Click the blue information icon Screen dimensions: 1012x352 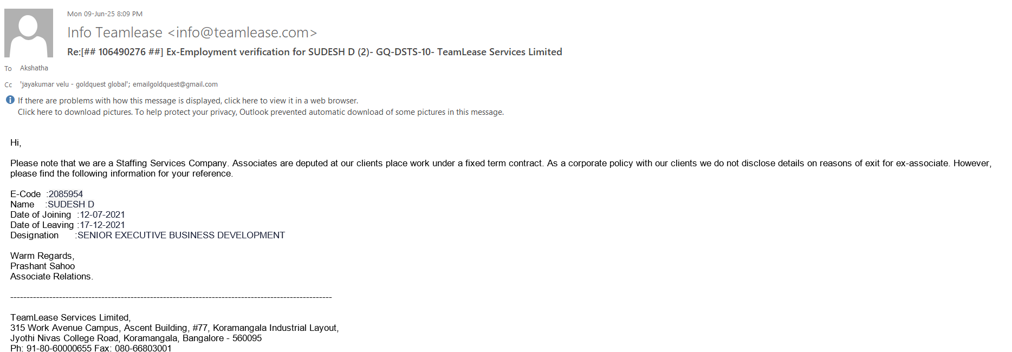click(x=10, y=100)
